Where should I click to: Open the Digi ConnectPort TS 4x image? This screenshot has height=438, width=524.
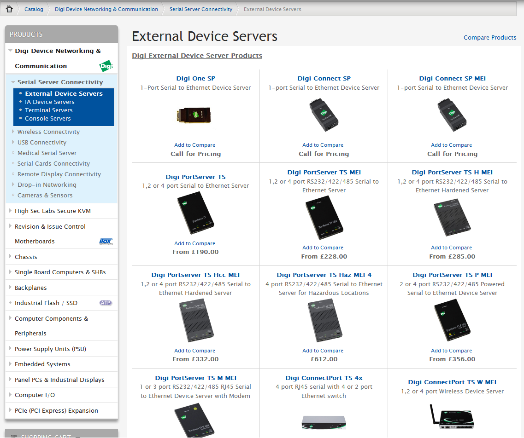(x=324, y=422)
